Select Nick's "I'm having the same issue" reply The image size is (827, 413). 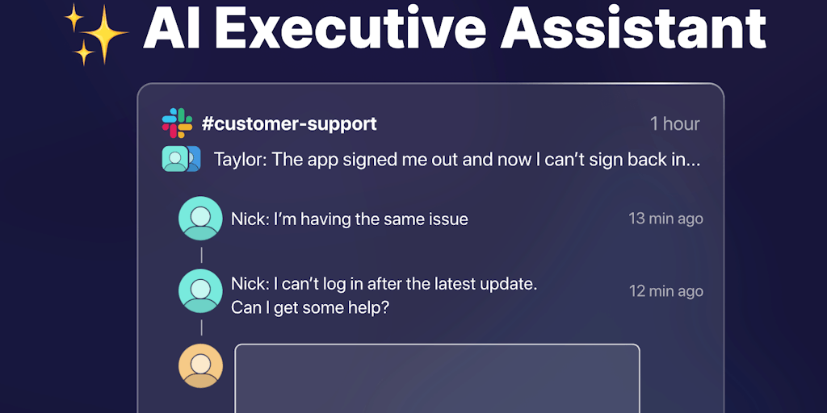(349, 219)
